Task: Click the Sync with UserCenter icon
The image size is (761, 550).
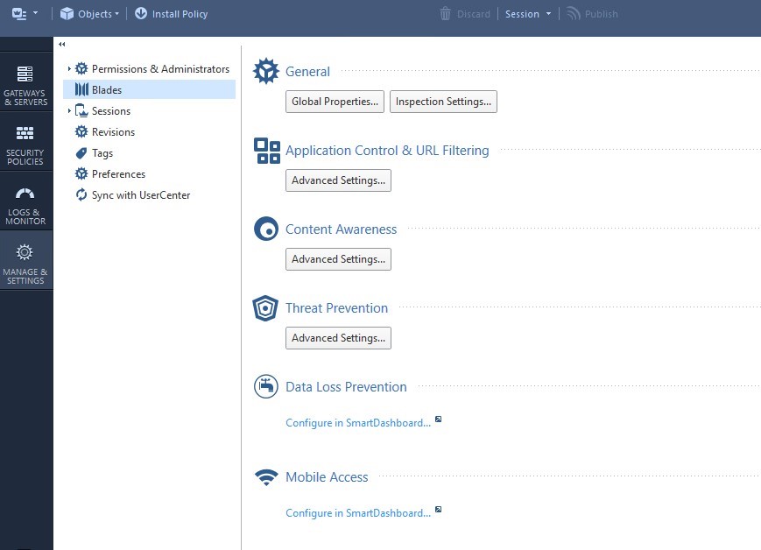Action: point(81,195)
